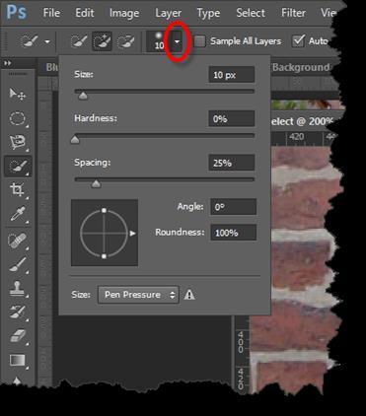Select the Eraser tool

(x=17, y=336)
